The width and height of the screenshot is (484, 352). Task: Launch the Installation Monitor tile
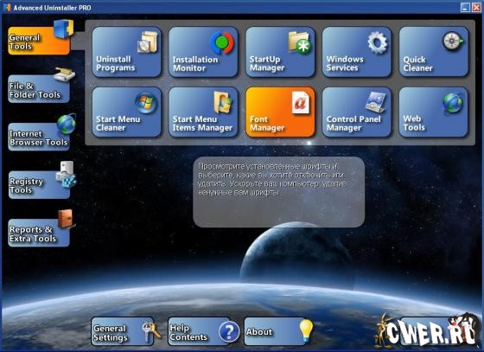click(x=203, y=52)
